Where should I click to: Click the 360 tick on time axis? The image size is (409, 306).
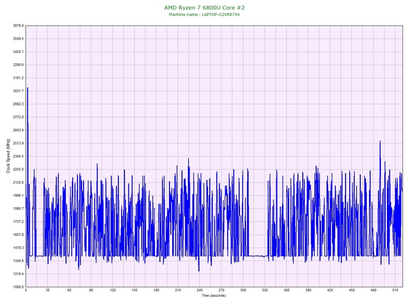[286, 290]
